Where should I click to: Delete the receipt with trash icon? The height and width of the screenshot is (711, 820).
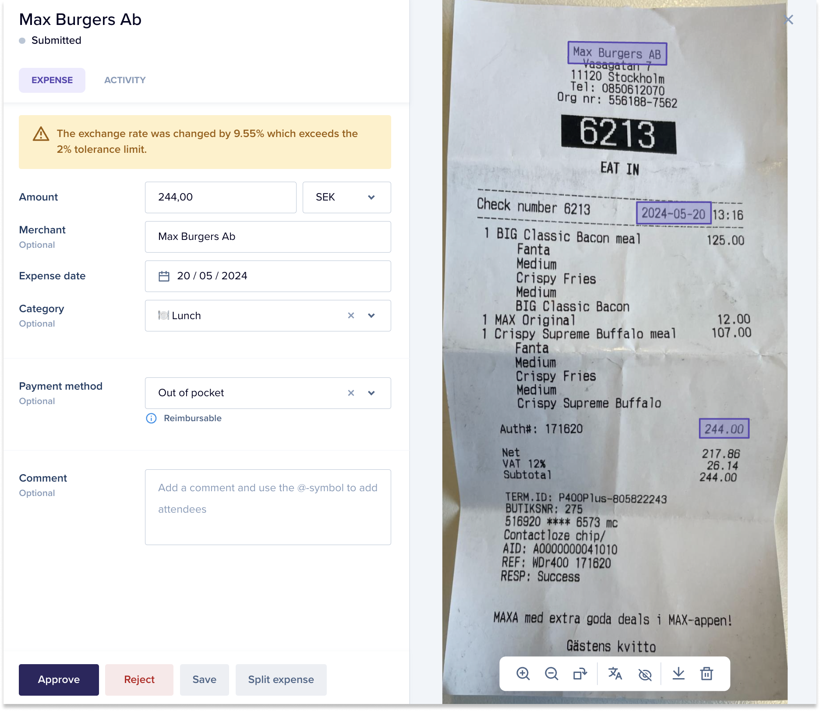pos(707,673)
